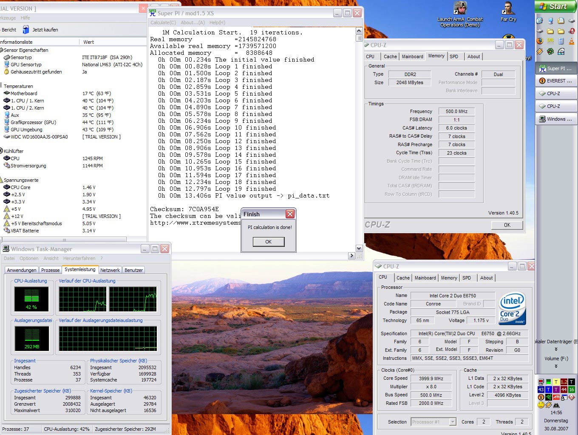Screen dimensions: 578x435
Task: Open the Help(H) menu in Super PI
Action: tap(217, 23)
